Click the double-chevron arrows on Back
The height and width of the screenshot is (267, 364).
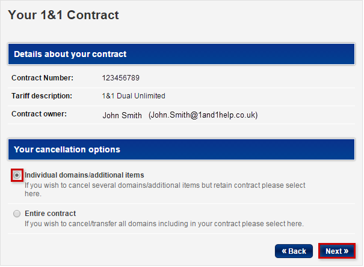point(284,251)
